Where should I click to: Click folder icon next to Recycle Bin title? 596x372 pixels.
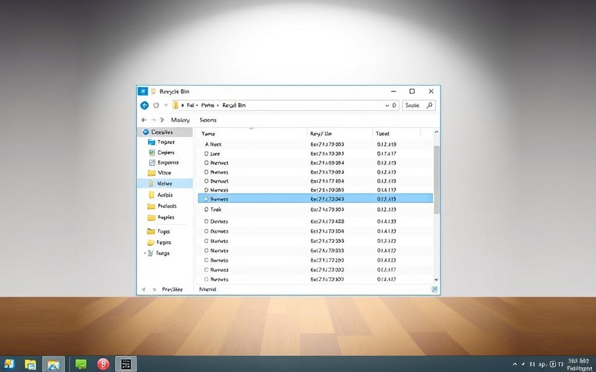coord(153,91)
